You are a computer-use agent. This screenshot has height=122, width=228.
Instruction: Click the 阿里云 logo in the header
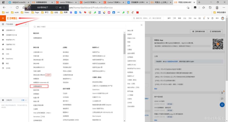pos(12,18)
